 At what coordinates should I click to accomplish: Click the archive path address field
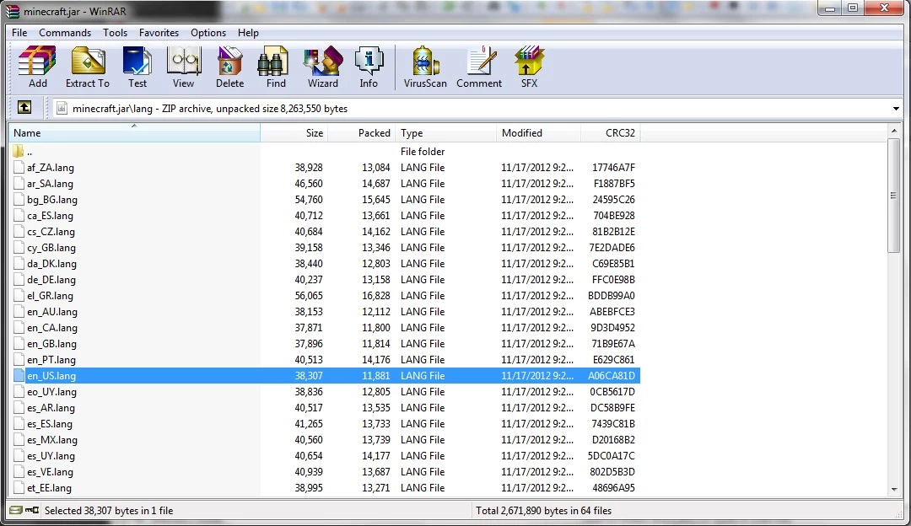[x=477, y=109]
